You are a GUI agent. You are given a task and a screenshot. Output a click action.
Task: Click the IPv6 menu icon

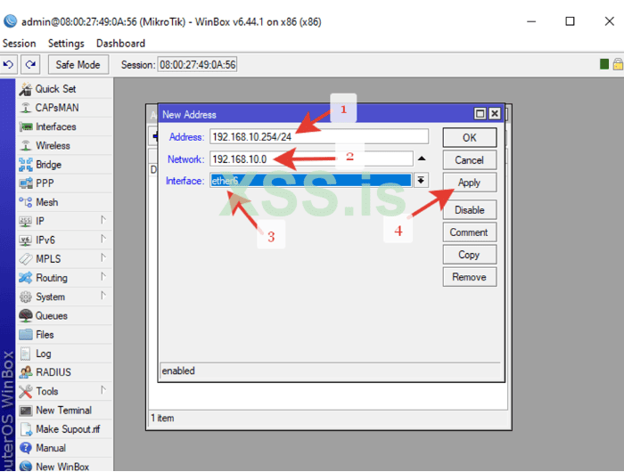pyautogui.click(x=26, y=240)
